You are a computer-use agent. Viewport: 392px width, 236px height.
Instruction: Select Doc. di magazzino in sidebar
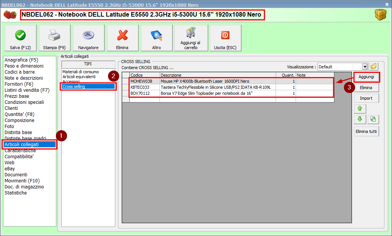click(x=24, y=187)
